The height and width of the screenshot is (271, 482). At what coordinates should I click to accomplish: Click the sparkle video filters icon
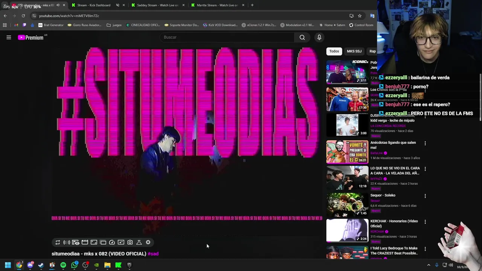click(x=121, y=242)
